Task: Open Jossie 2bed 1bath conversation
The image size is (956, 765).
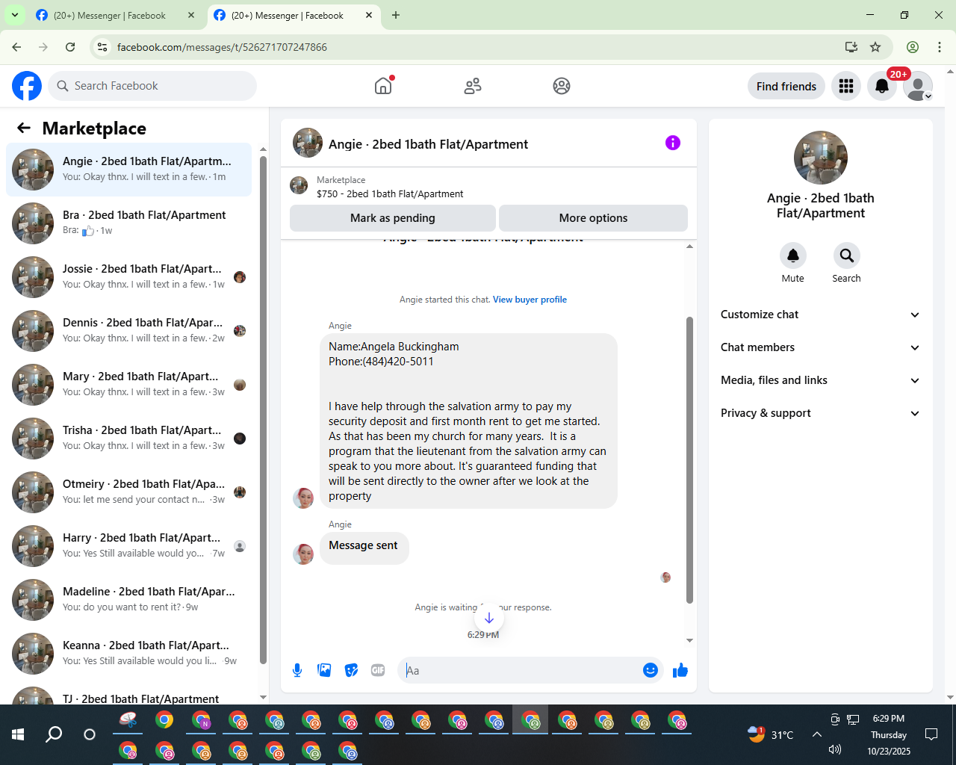Action: click(x=128, y=276)
